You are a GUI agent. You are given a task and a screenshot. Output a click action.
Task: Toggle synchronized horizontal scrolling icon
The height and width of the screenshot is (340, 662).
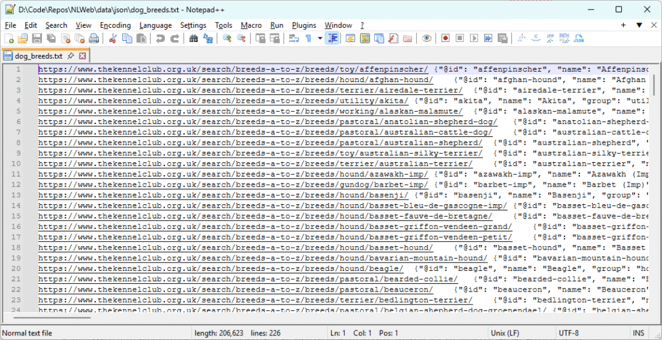pos(275,39)
